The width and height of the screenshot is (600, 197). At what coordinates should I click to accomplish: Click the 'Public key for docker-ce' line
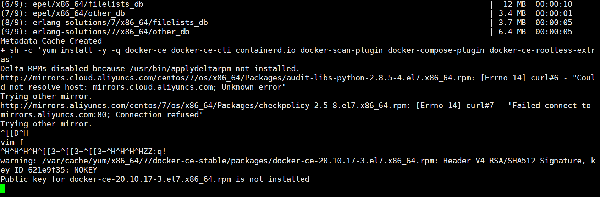pos(155,179)
